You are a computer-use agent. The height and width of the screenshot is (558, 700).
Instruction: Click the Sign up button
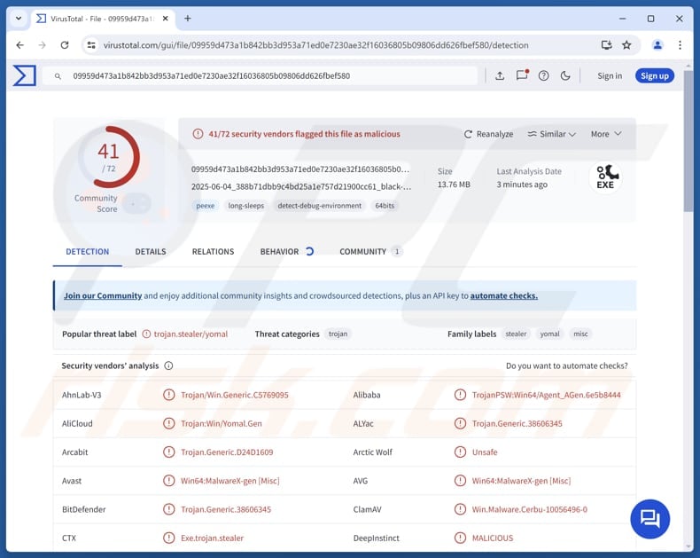click(x=654, y=75)
